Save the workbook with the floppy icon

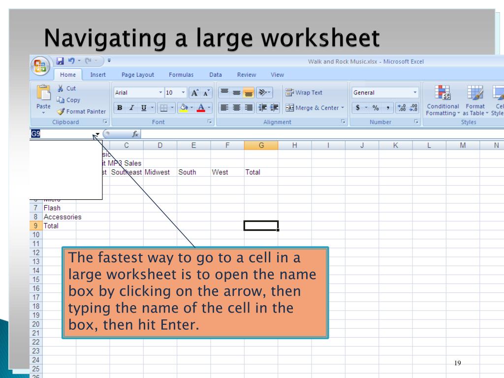tap(60, 61)
